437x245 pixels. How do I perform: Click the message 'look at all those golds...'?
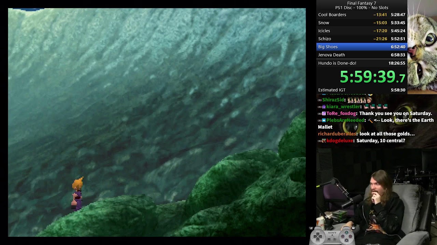coord(387,134)
